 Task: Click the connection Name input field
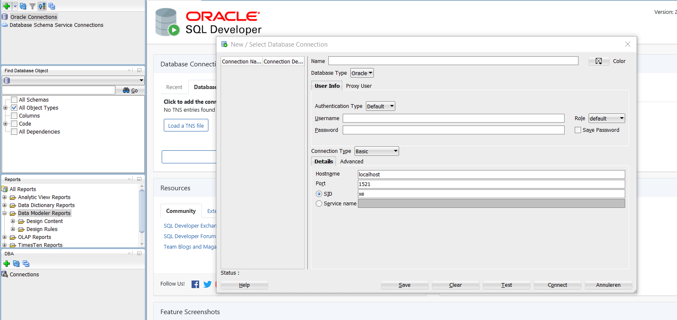pos(453,61)
